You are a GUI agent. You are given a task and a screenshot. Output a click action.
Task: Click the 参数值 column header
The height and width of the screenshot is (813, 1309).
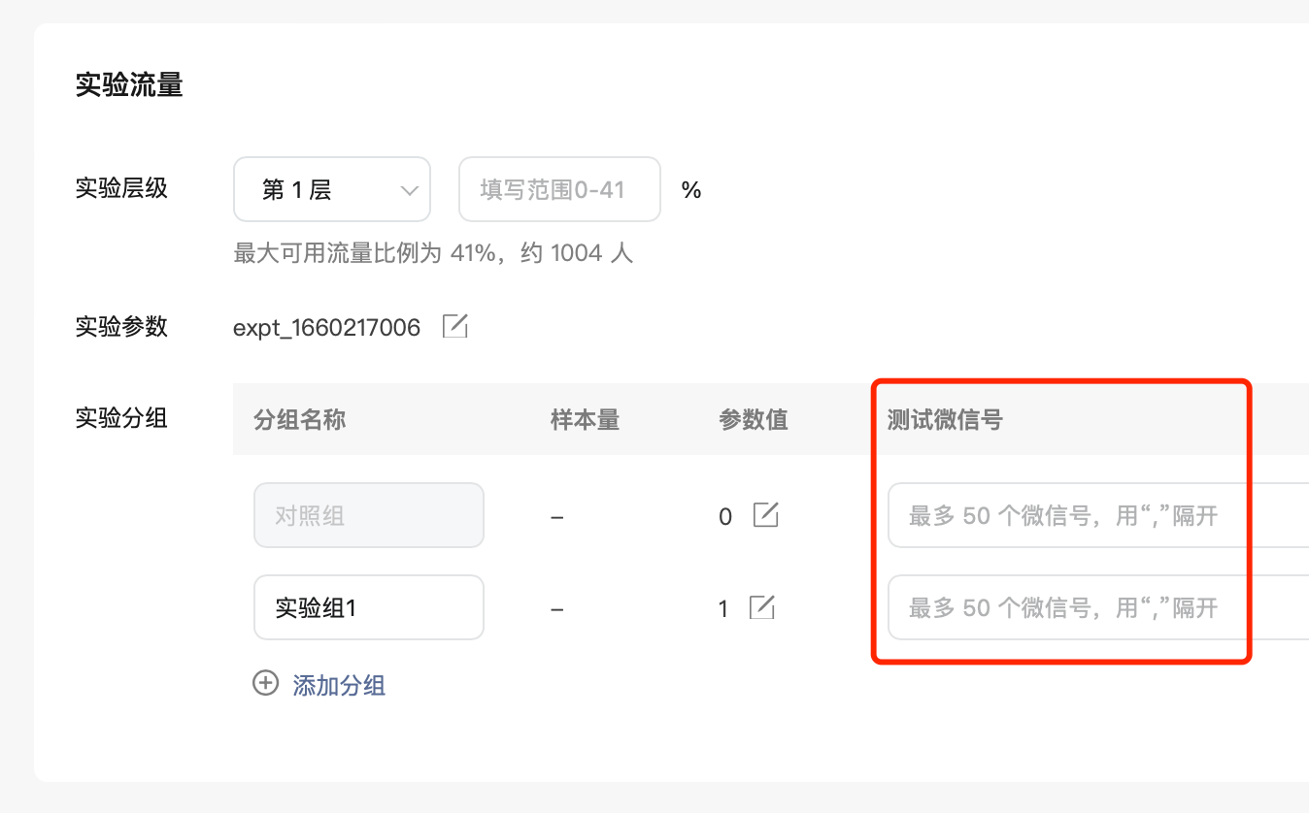(754, 419)
